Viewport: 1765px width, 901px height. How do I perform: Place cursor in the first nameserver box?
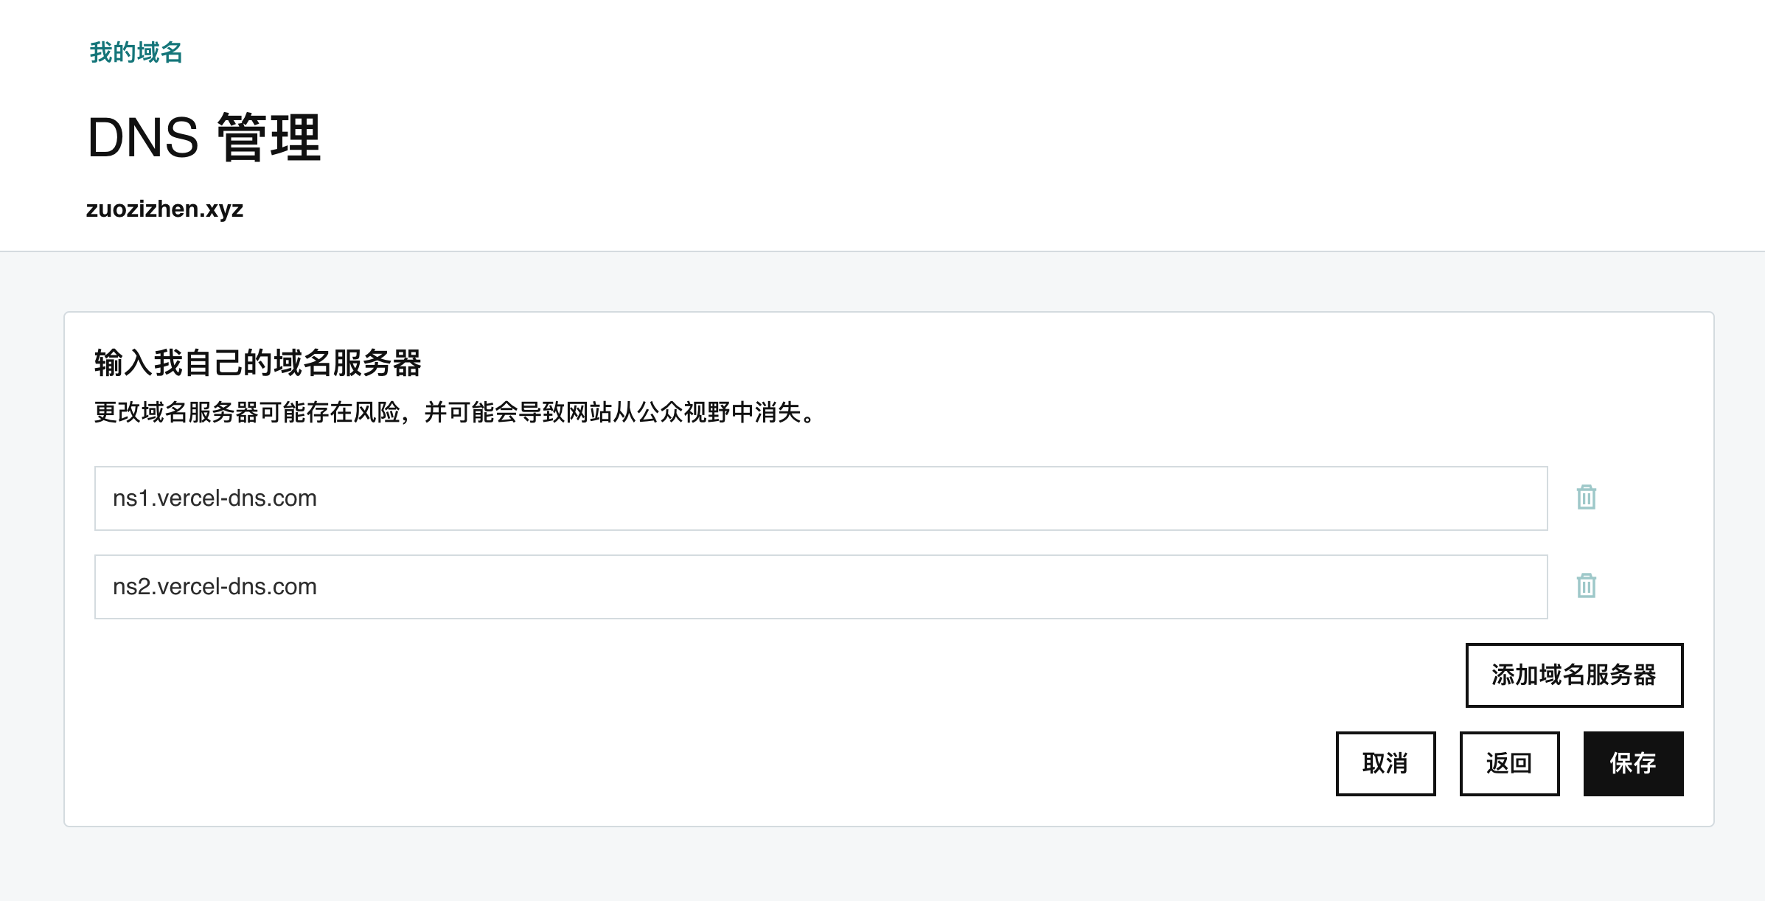821,498
